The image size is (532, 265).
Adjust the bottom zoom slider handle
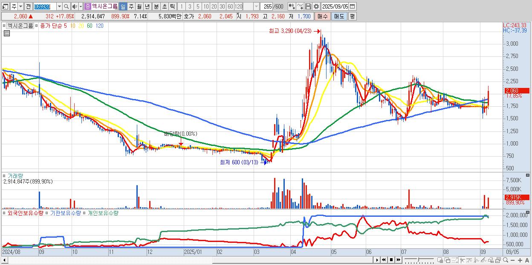click(419, 260)
